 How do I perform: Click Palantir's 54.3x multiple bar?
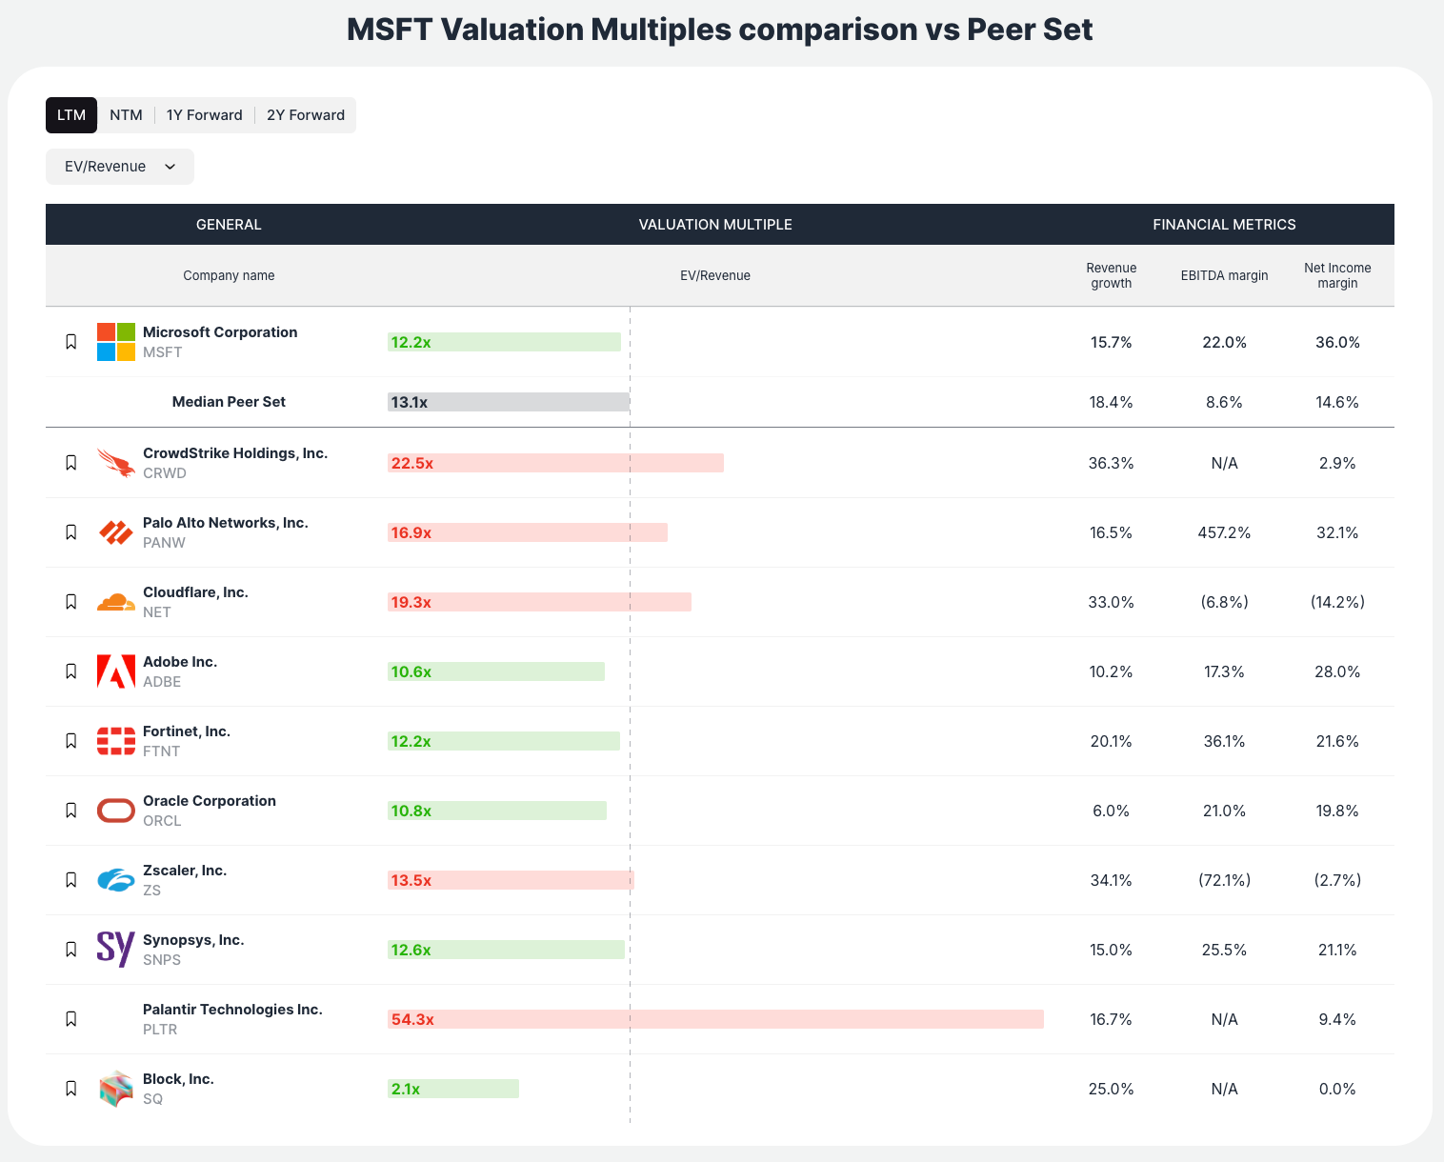pos(714,1018)
